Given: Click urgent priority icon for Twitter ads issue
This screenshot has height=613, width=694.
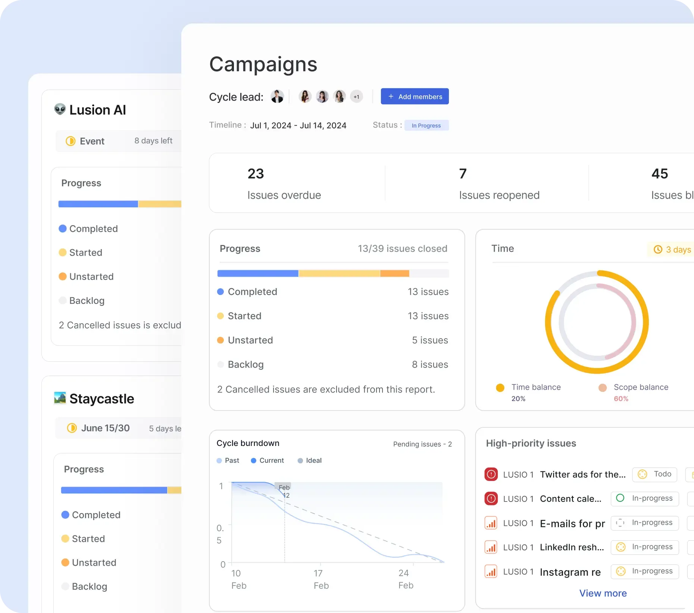Looking at the screenshot, I should pos(491,474).
